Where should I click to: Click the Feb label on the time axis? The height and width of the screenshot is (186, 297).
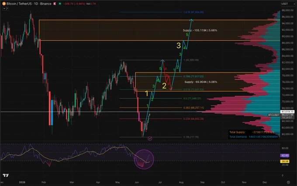click(44, 182)
